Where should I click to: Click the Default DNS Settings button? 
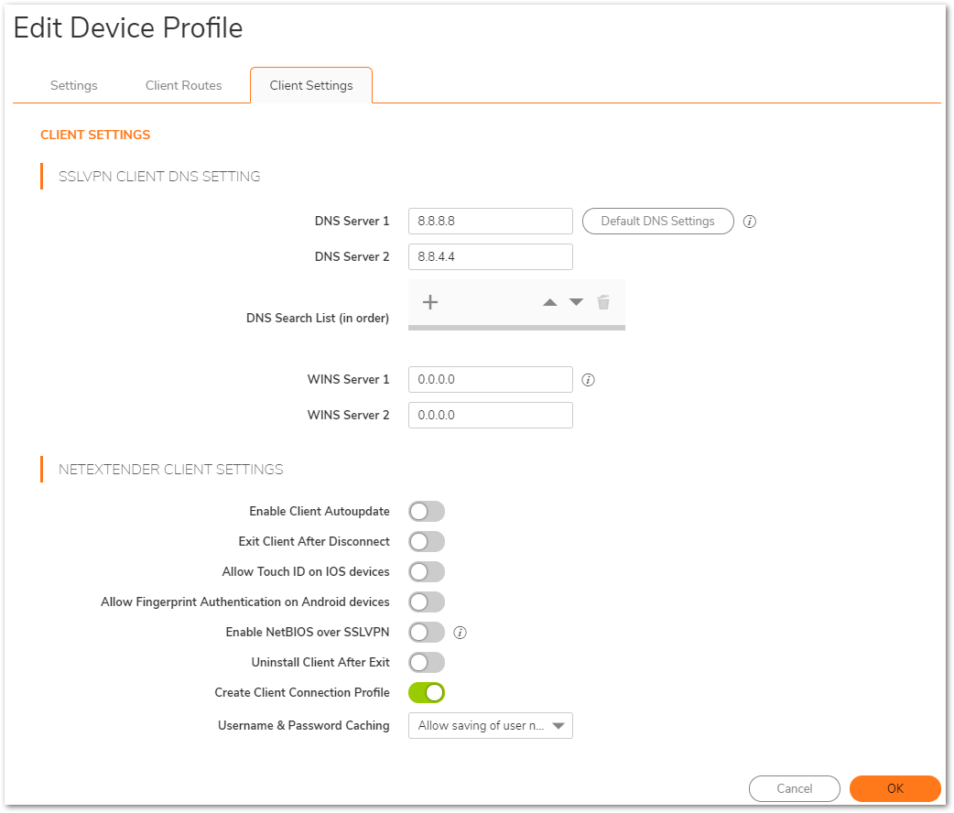[x=657, y=222]
